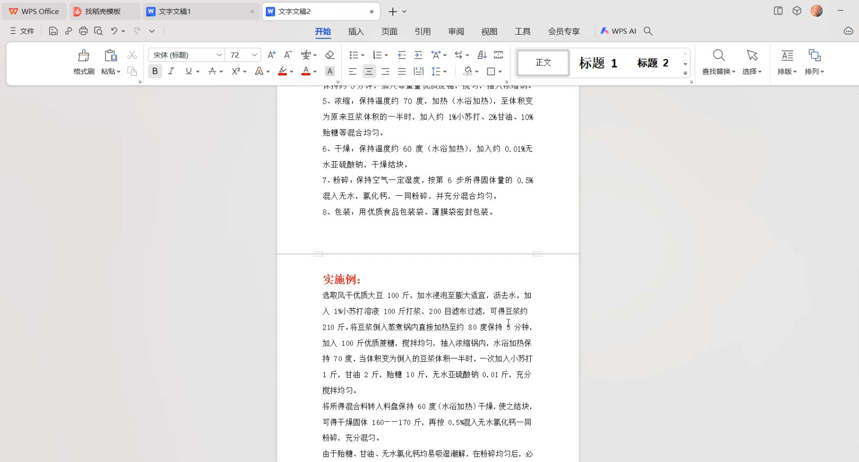Click the decrease indent icon
Screen dimensions: 859x462
point(402,55)
